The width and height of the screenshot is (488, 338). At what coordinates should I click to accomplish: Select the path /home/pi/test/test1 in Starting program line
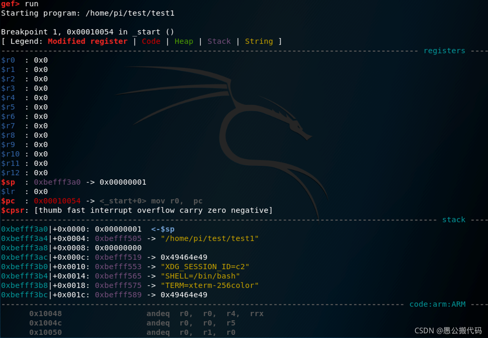tap(130, 13)
